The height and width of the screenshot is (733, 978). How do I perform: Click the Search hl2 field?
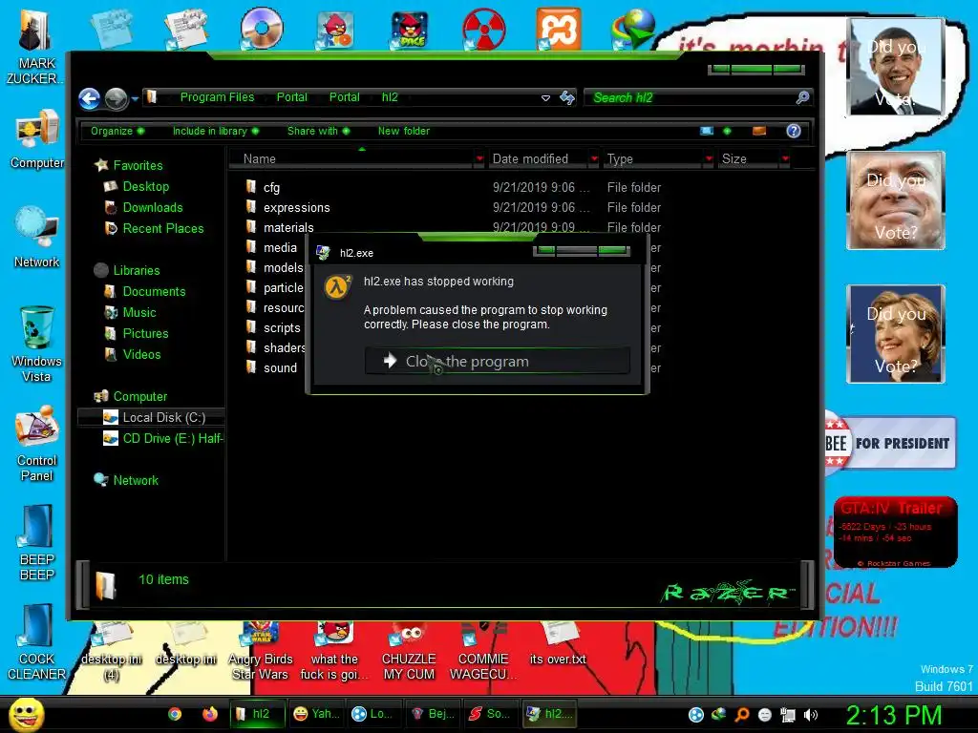pyautogui.click(x=690, y=98)
